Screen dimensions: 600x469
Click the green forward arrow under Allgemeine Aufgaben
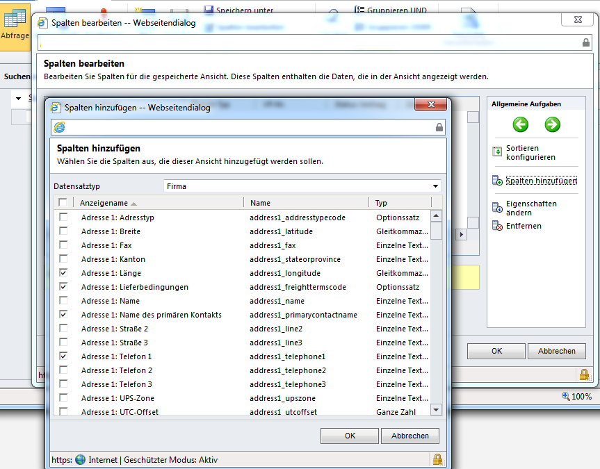552,124
